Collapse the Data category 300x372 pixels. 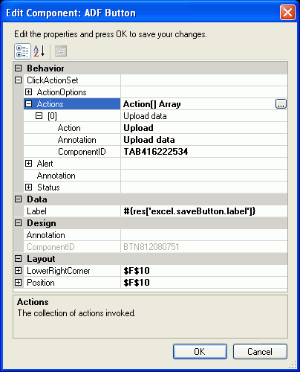(x=19, y=199)
